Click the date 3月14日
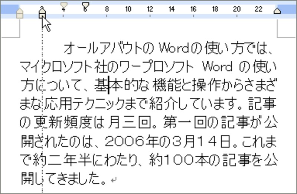The height and width of the screenshot is (194, 297). tap(202, 141)
